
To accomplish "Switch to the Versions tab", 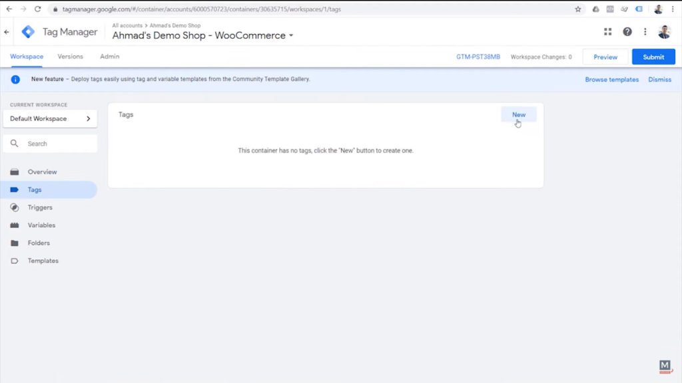I will (x=70, y=57).
